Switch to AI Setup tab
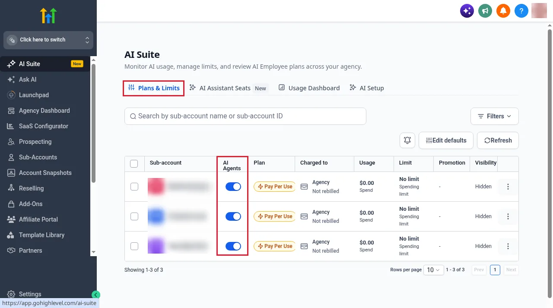 (367, 88)
